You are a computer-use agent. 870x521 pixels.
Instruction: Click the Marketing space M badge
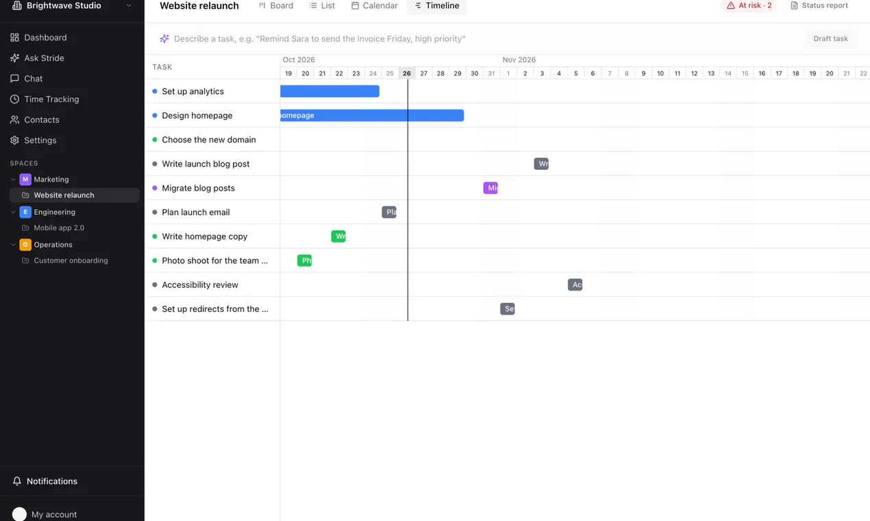pos(25,180)
